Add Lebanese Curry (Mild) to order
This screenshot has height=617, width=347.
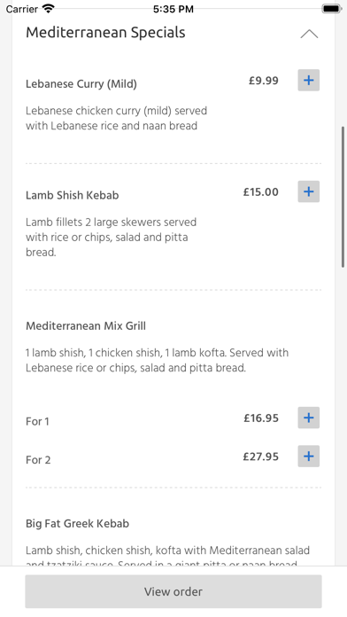pyautogui.click(x=308, y=81)
